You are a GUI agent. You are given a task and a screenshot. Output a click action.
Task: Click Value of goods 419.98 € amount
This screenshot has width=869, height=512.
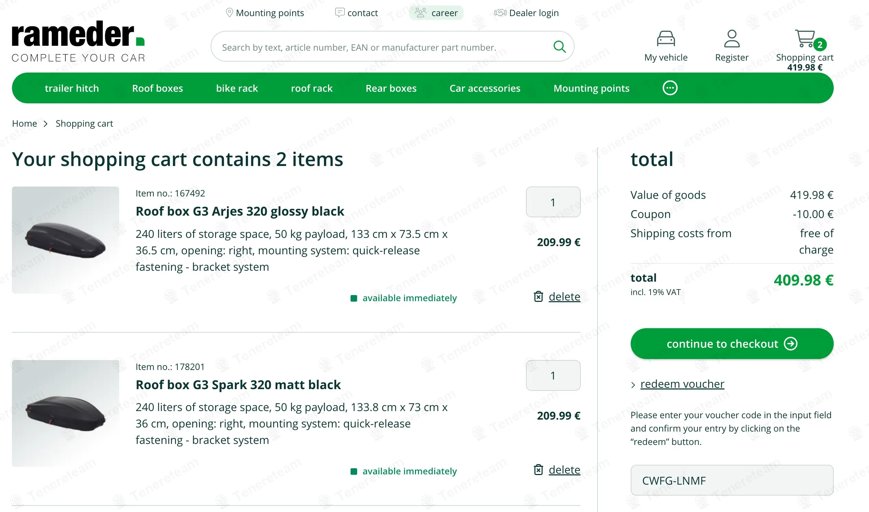click(811, 195)
